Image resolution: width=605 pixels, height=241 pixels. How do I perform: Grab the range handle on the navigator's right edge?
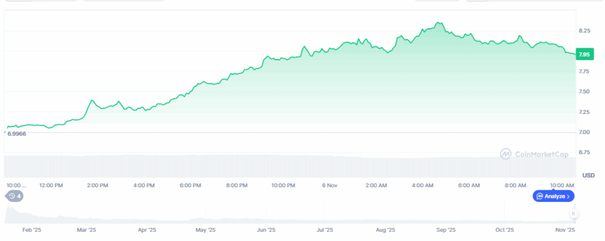[573, 213]
